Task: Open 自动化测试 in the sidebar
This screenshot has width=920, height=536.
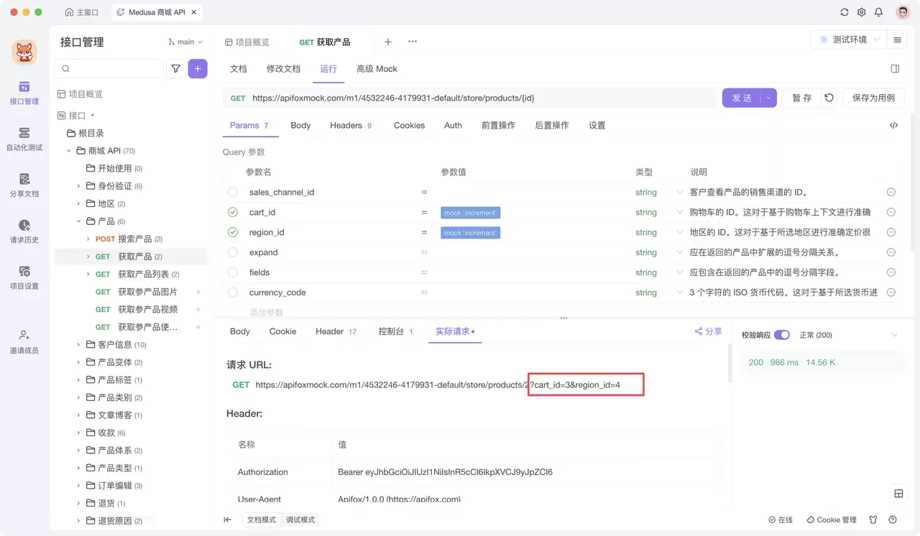Action: [x=24, y=139]
